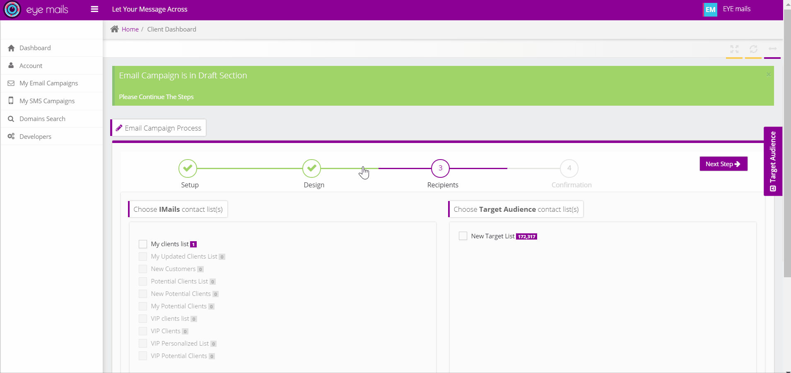Click the refresh panel icon
Screen dimensions: 791x373
pyautogui.click(x=753, y=49)
